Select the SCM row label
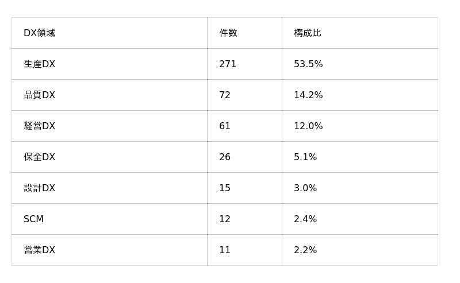 coord(33,219)
